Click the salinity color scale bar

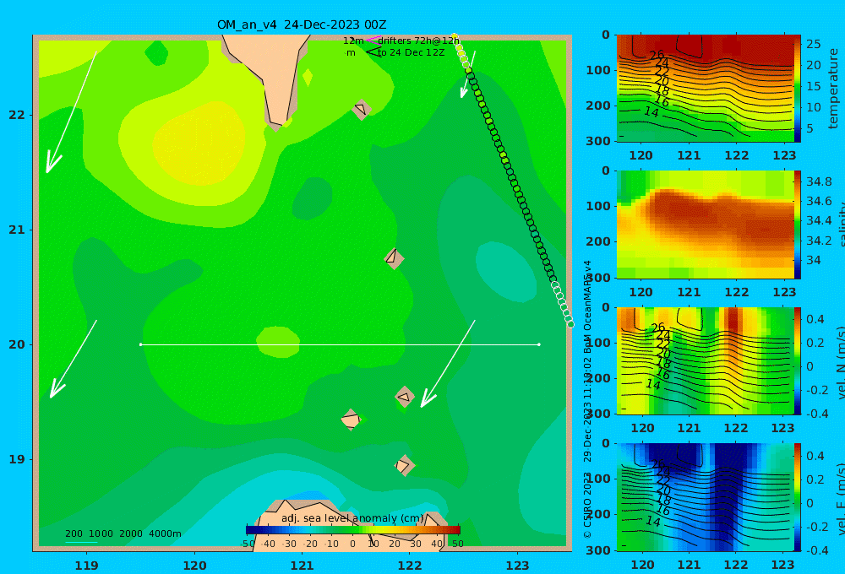[x=798, y=225]
